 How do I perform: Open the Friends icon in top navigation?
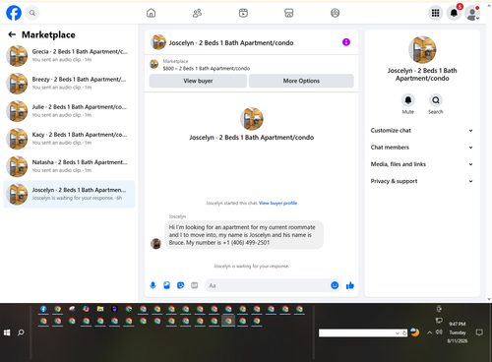click(x=197, y=13)
